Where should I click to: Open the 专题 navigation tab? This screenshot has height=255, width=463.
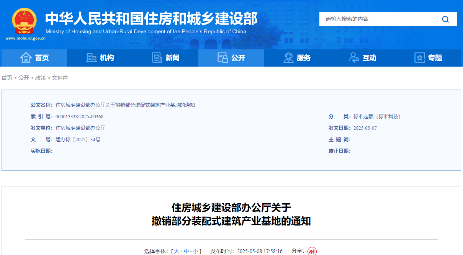428,58
